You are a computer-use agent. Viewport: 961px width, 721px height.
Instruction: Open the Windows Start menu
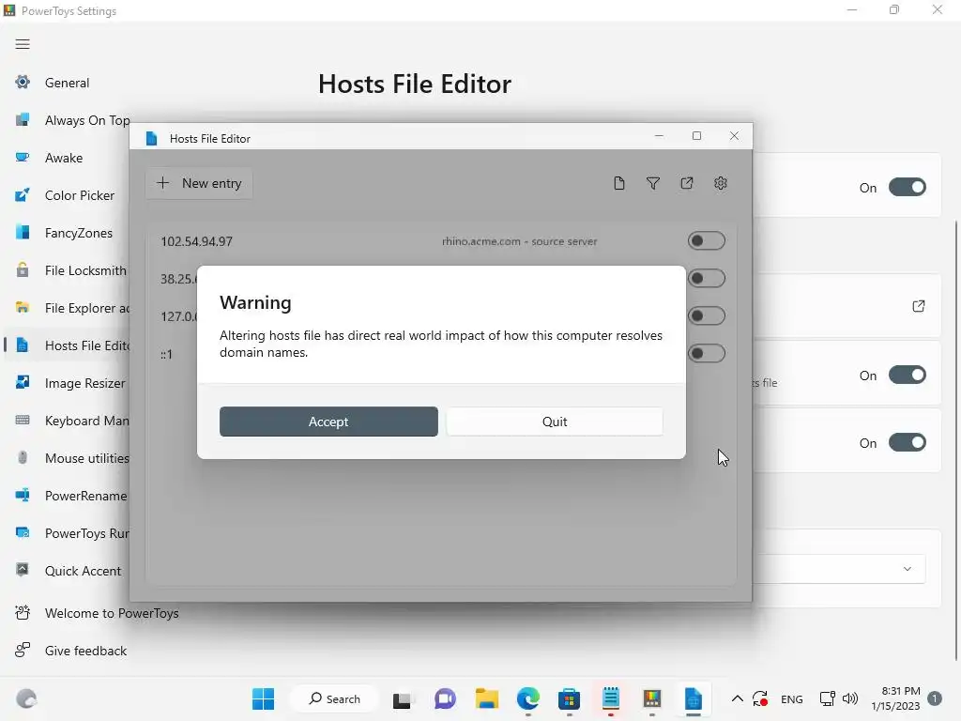(x=264, y=698)
